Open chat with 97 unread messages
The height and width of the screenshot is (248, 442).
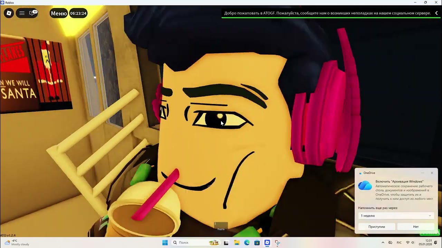33,13
